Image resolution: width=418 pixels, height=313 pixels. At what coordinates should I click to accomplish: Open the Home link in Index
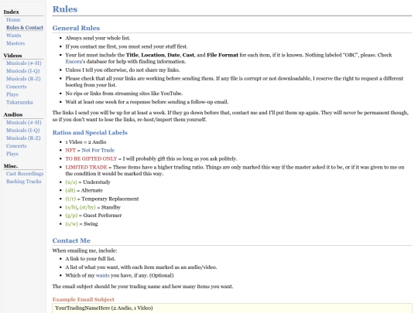13,19
